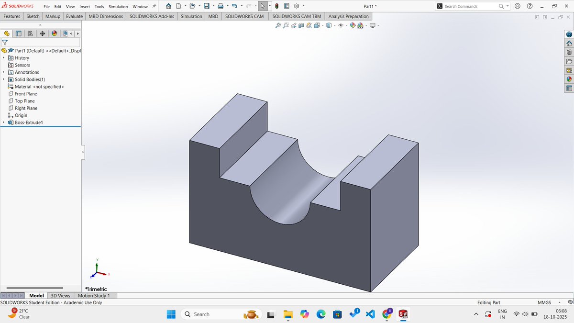Open the Windows Start button
574x323 pixels.
click(171, 314)
